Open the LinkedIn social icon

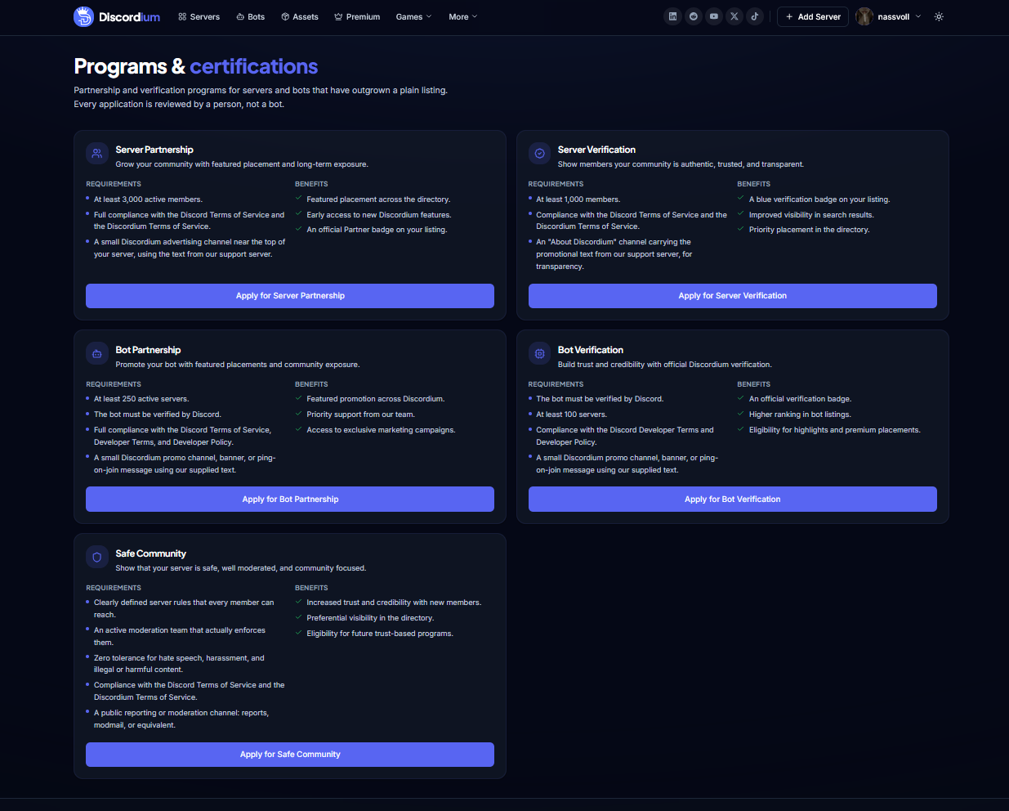672,16
